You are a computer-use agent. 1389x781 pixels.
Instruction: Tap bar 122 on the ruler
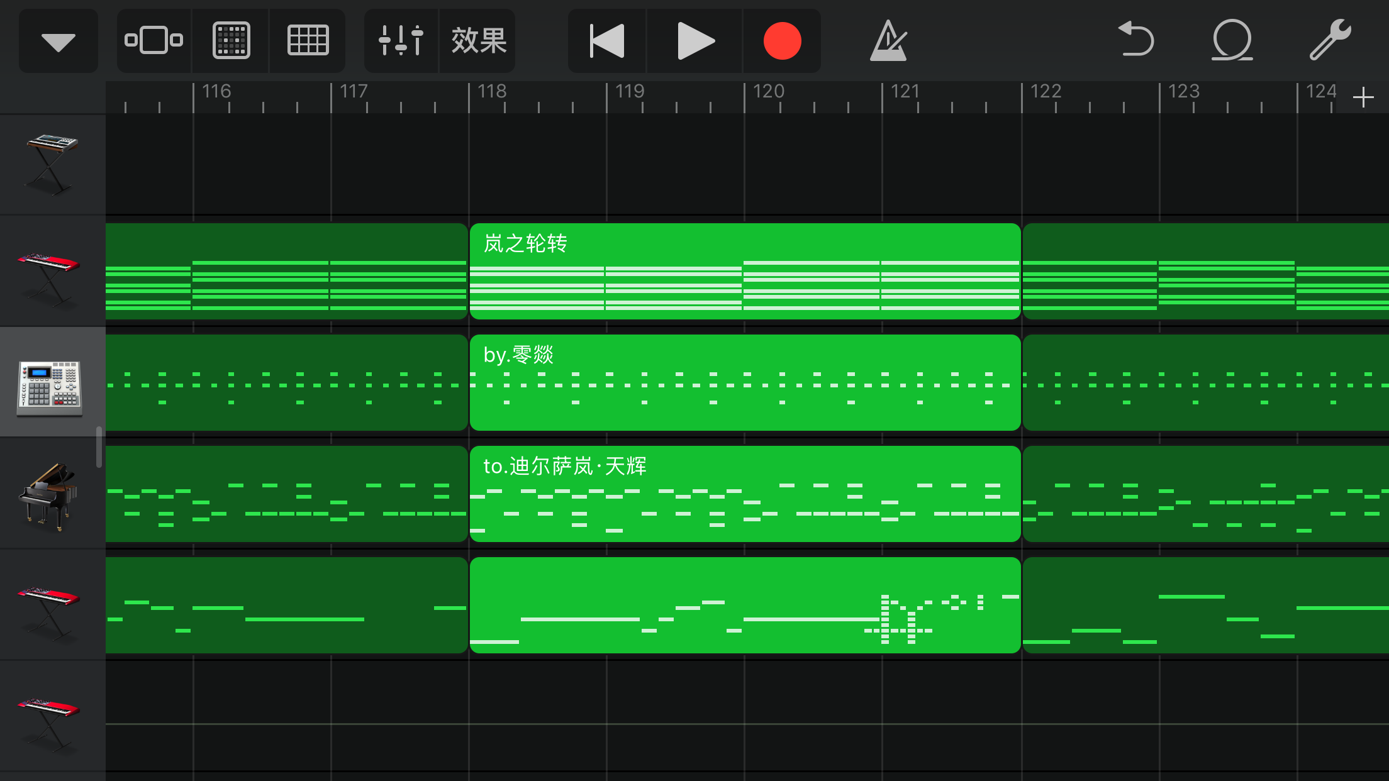pos(1046,92)
